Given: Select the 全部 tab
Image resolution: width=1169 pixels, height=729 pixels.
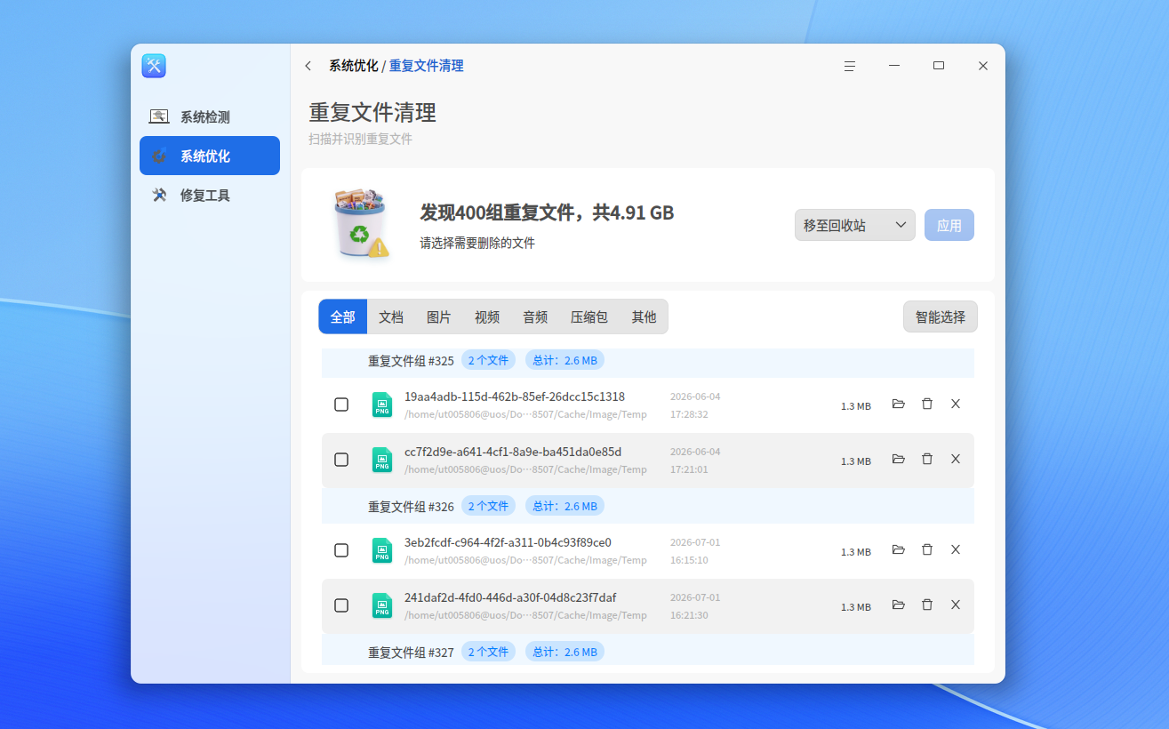Looking at the screenshot, I should tap(343, 316).
